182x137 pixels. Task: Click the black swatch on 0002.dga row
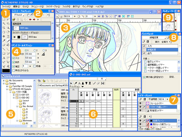pos(19,37)
